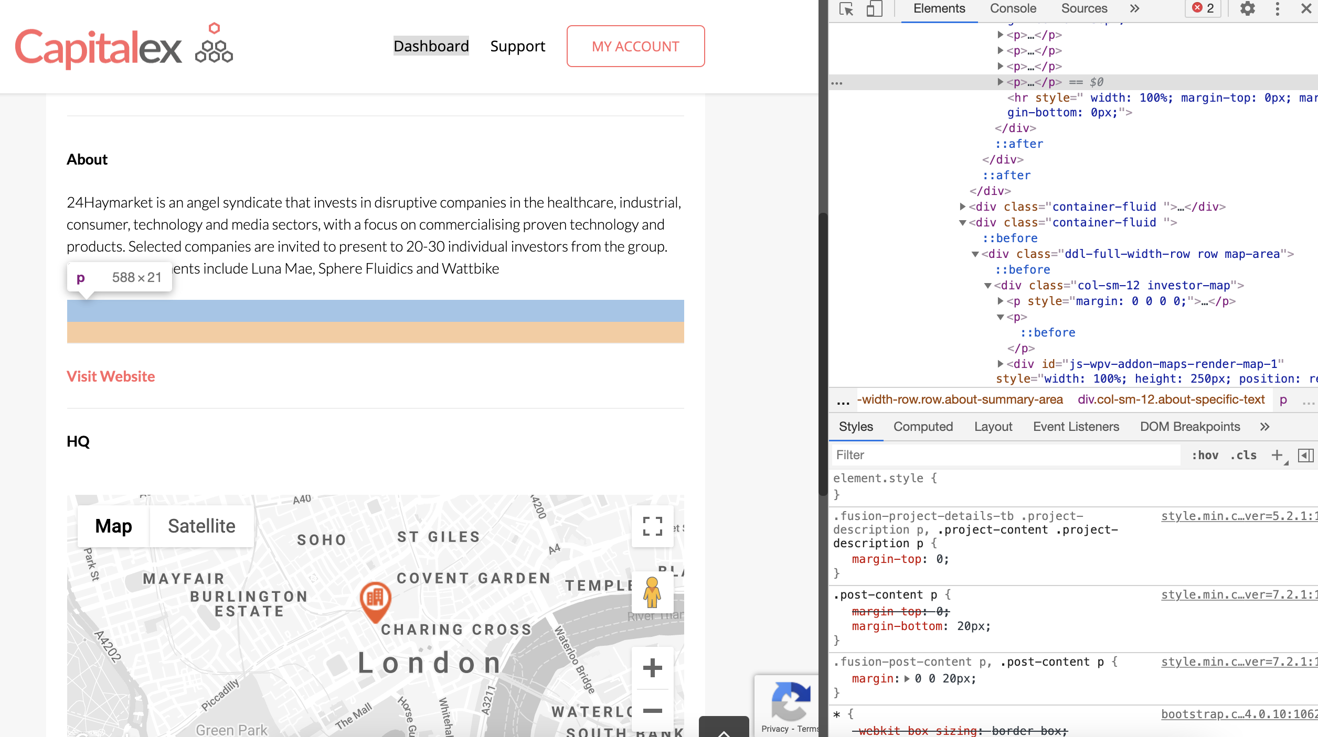Switch the map to Satellite view
The image size is (1318, 737).
point(201,526)
